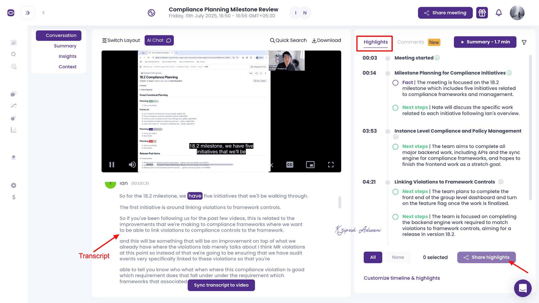Go back using the left chevron arrow
Image resolution: width=539 pixels, height=303 pixels.
pos(44,13)
